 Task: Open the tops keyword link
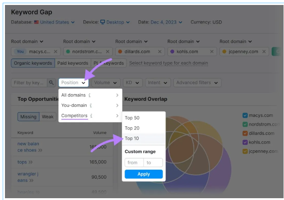pyautogui.click(x=22, y=162)
